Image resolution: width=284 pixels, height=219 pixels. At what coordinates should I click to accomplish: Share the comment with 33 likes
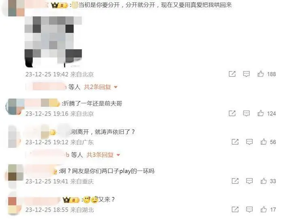(235, 181)
